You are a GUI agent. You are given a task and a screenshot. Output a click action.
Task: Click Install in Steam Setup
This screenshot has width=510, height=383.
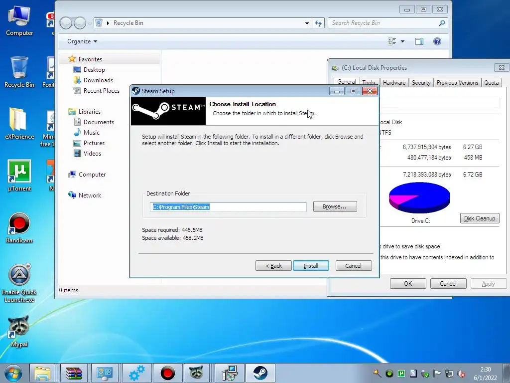[x=311, y=266]
